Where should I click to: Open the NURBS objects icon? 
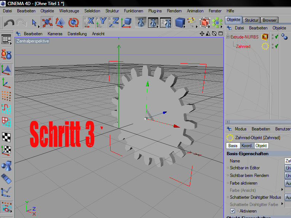[x=205, y=23]
